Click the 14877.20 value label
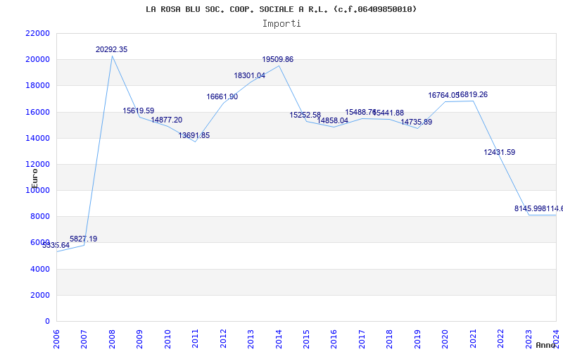 [166, 120]
